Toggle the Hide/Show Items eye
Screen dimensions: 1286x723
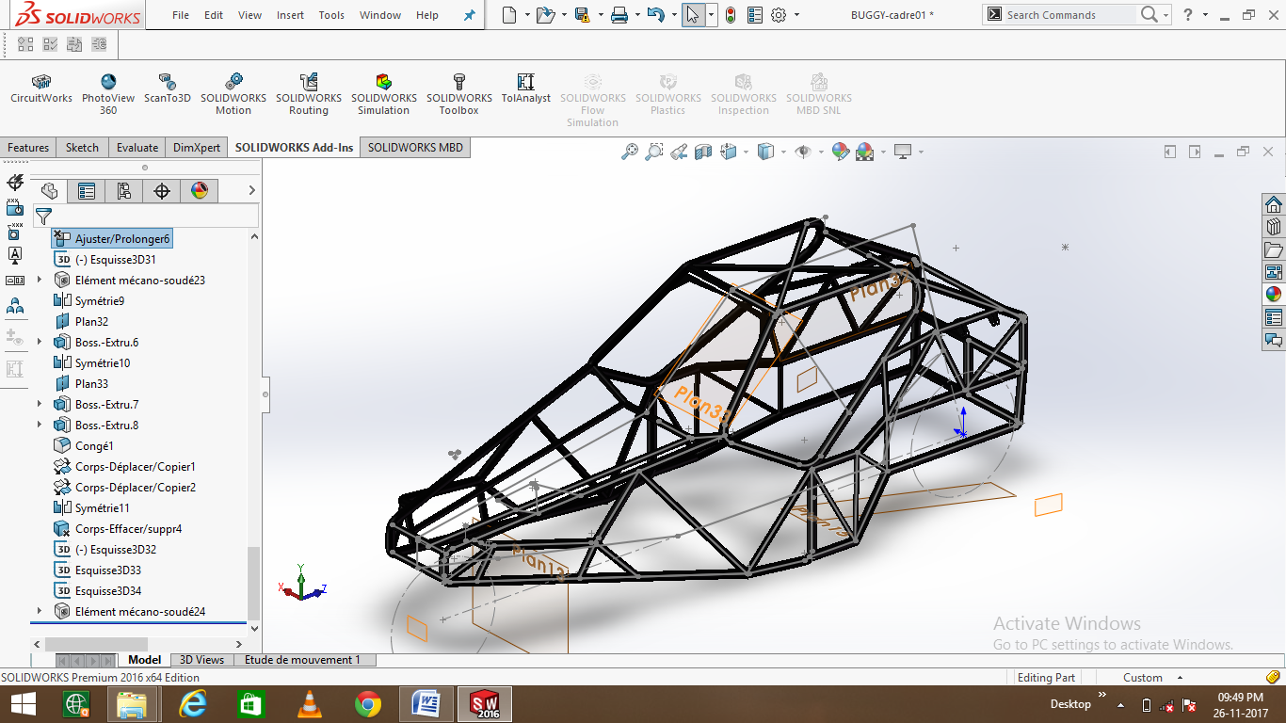click(803, 151)
